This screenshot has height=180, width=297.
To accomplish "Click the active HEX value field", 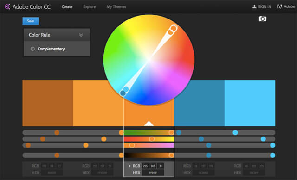I will [153, 173].
